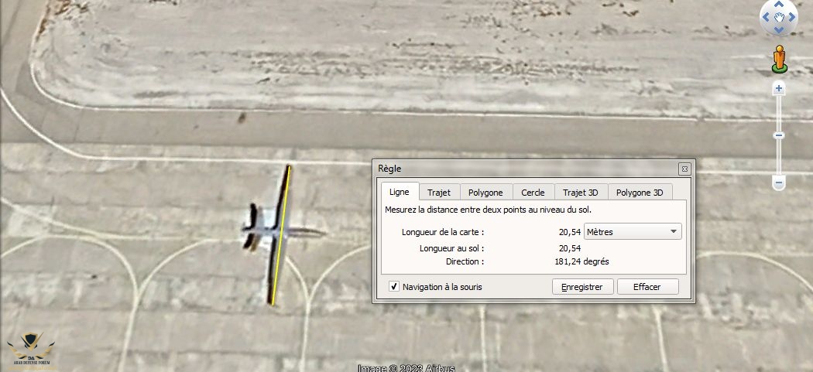Screen dimensions: 813x372
Task: Click the hand icon in navigation pad center
Action: tap(779, 17)
